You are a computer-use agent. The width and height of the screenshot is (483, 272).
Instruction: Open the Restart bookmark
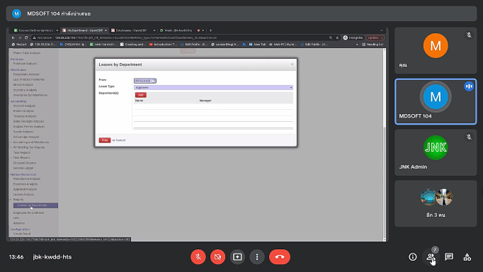19,45
